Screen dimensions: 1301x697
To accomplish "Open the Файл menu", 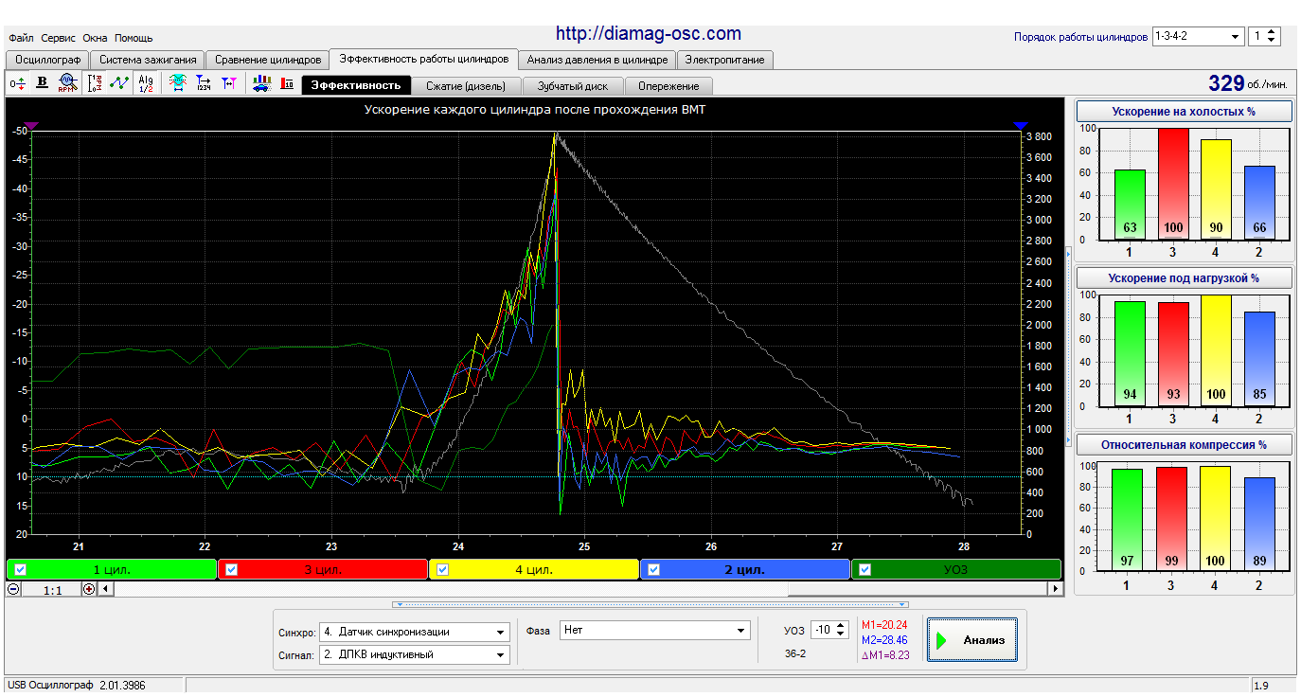I will (x=21, y=38).
